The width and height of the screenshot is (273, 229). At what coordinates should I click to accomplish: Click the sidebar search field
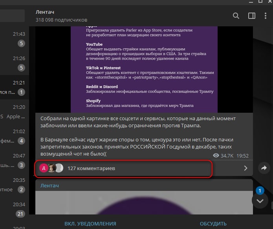pyautogui.click(x=12, y=16)
